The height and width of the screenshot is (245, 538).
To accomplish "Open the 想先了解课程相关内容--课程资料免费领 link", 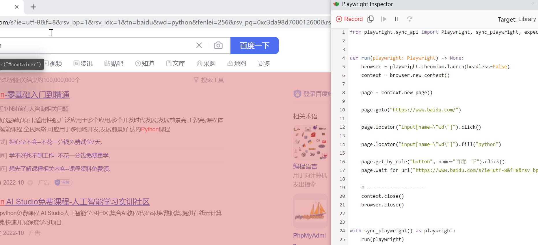I will [x=59, y=169].
